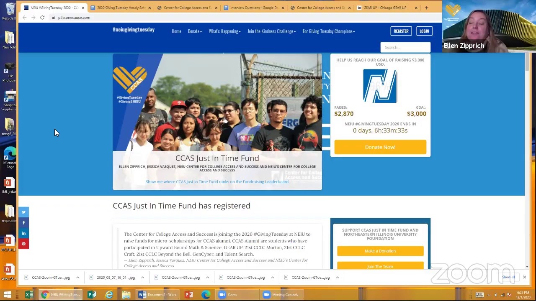Share page on Facebook sidebar icon
The width and height of the screenshot is (536, 301).
click(23, 222)
